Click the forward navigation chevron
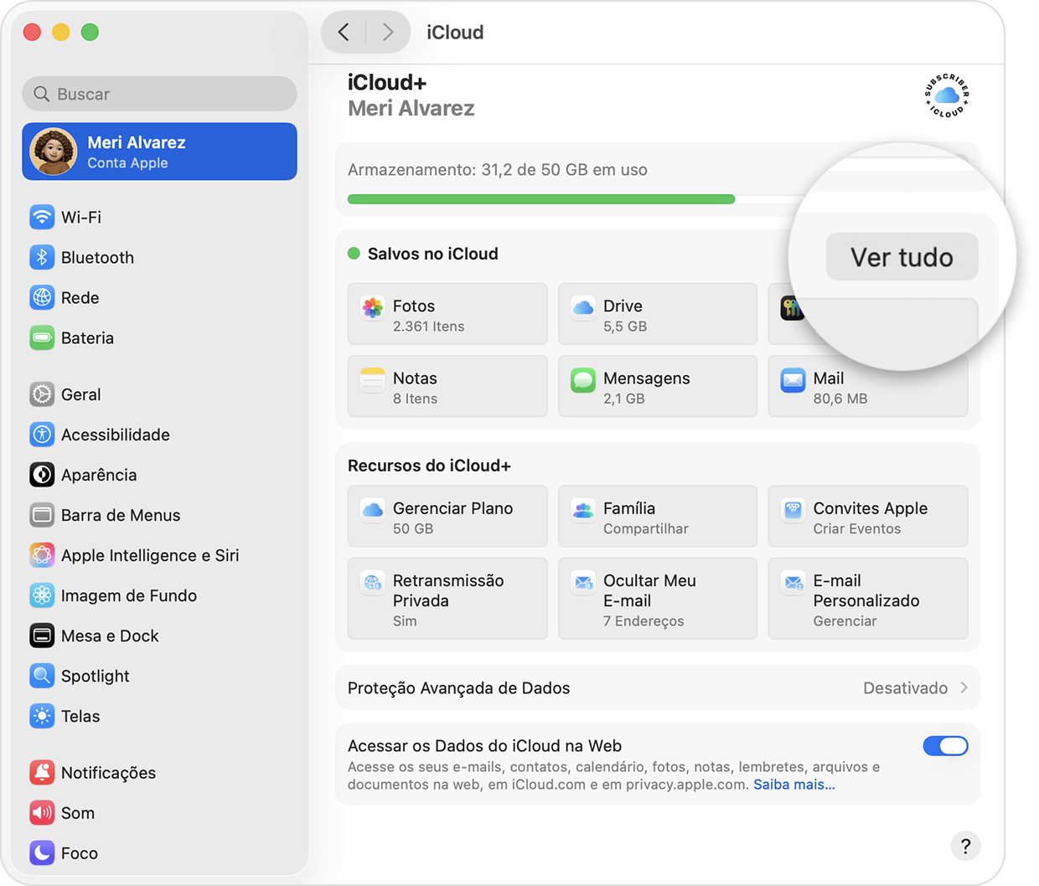This screenshot has width=1039, height=886. pos(387,32)
